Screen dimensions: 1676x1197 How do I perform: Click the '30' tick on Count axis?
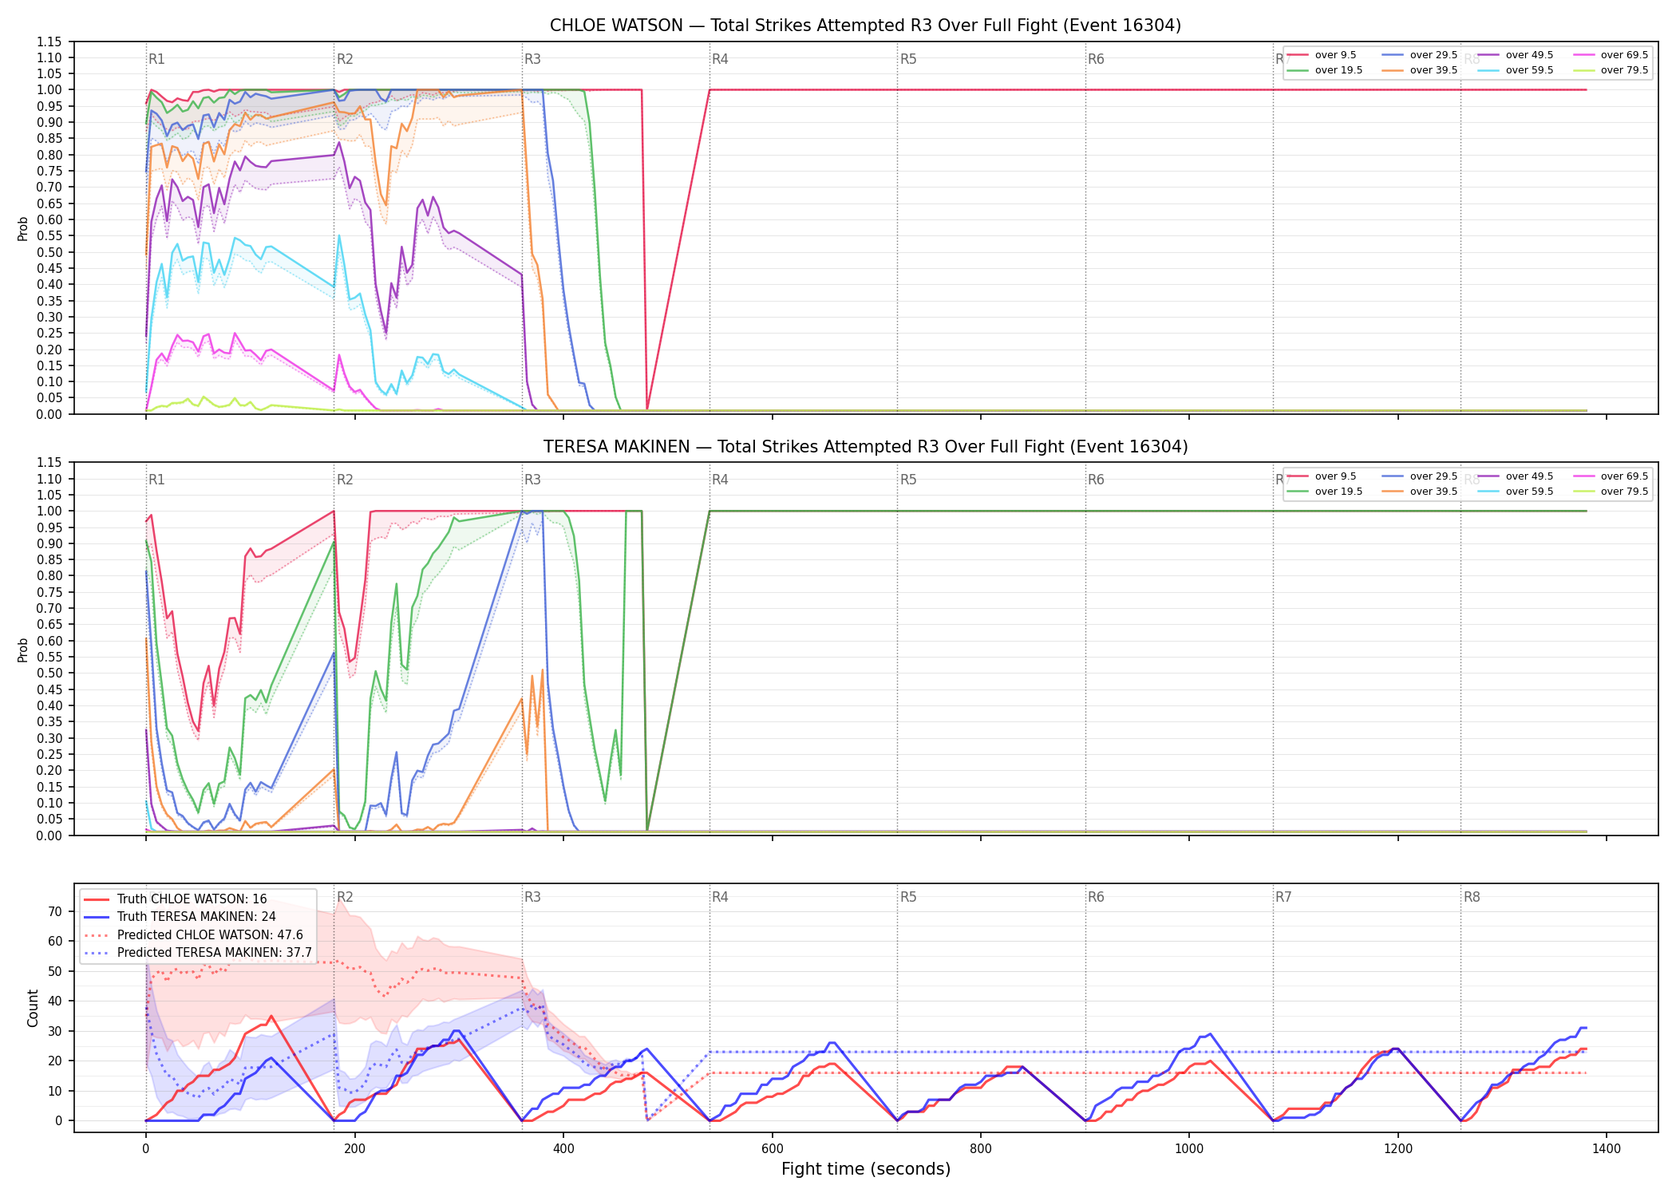(x=55, y=1031)
